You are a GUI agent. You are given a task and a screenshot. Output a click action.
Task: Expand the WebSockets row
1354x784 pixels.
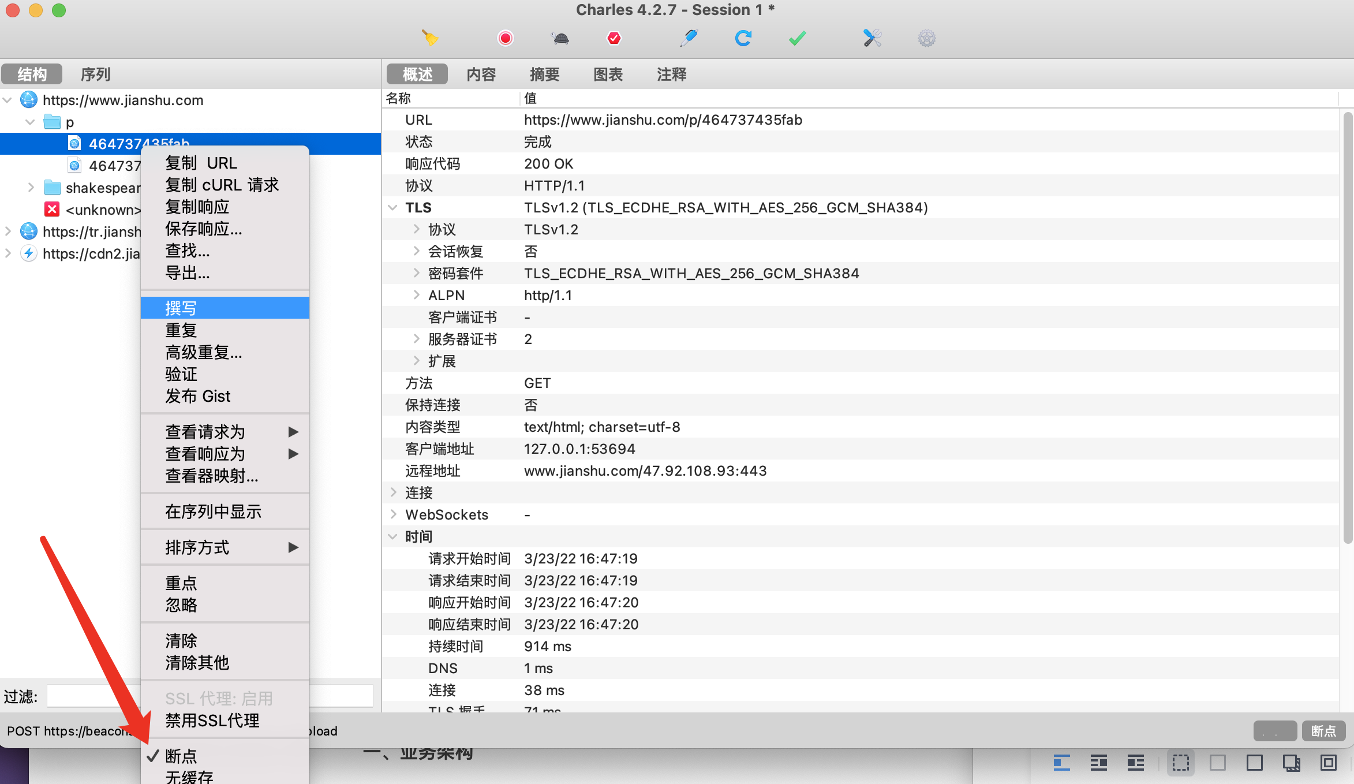pyautogui.click(x=393, y=514)
